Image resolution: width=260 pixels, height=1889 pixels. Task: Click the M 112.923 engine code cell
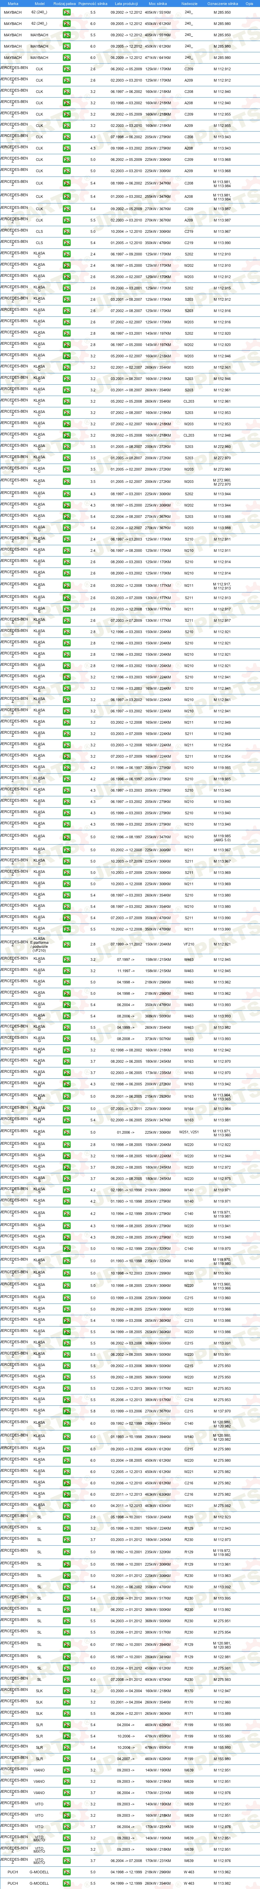[222, 1517]
